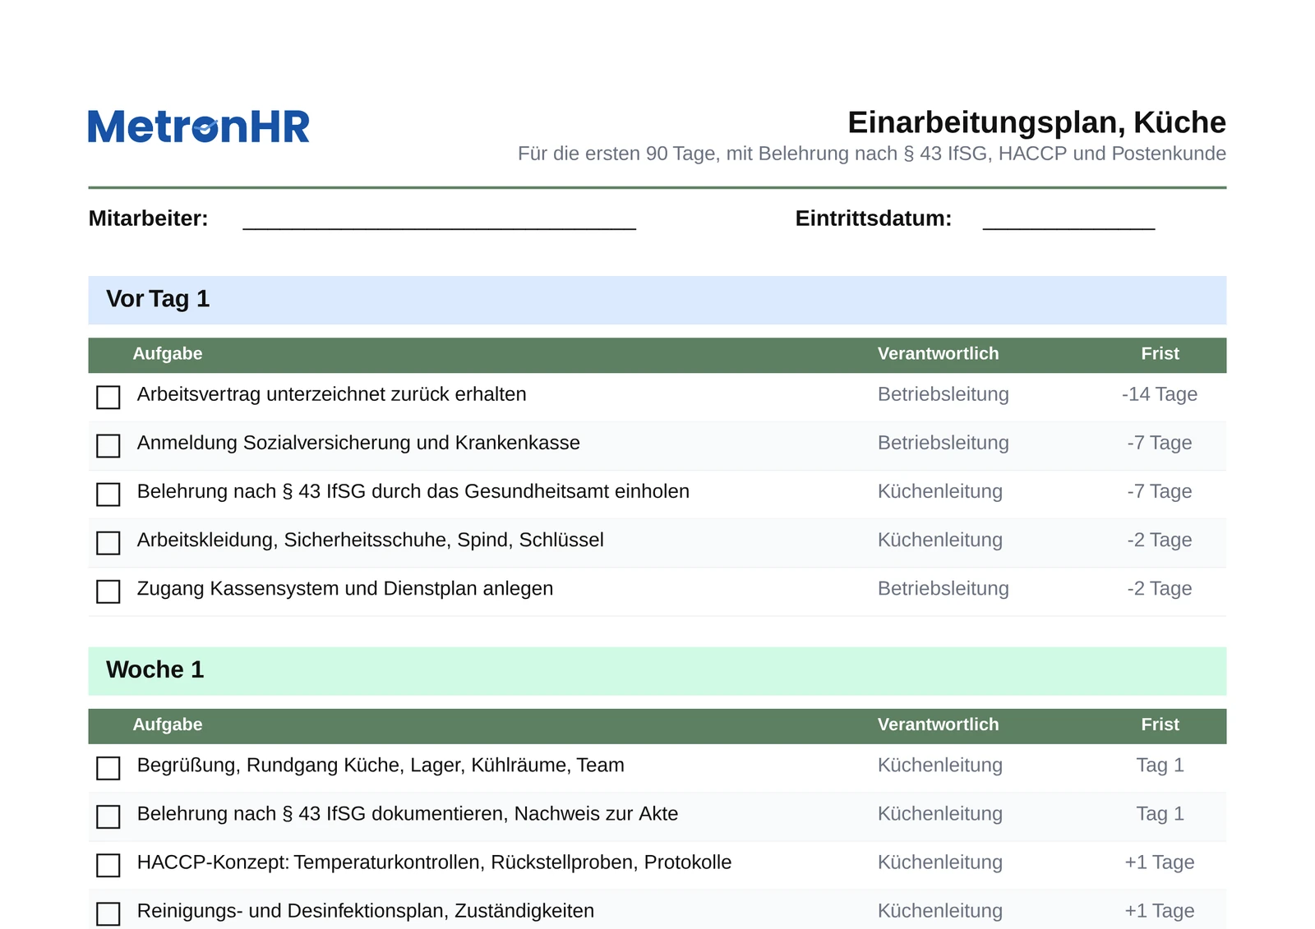Click the task text "Belehrung nach § 43 IfSG durch das Gesundheitsamt einholen"
Image resolution: width=1315 pixels, height=929 pixels.
click(413, 492)
